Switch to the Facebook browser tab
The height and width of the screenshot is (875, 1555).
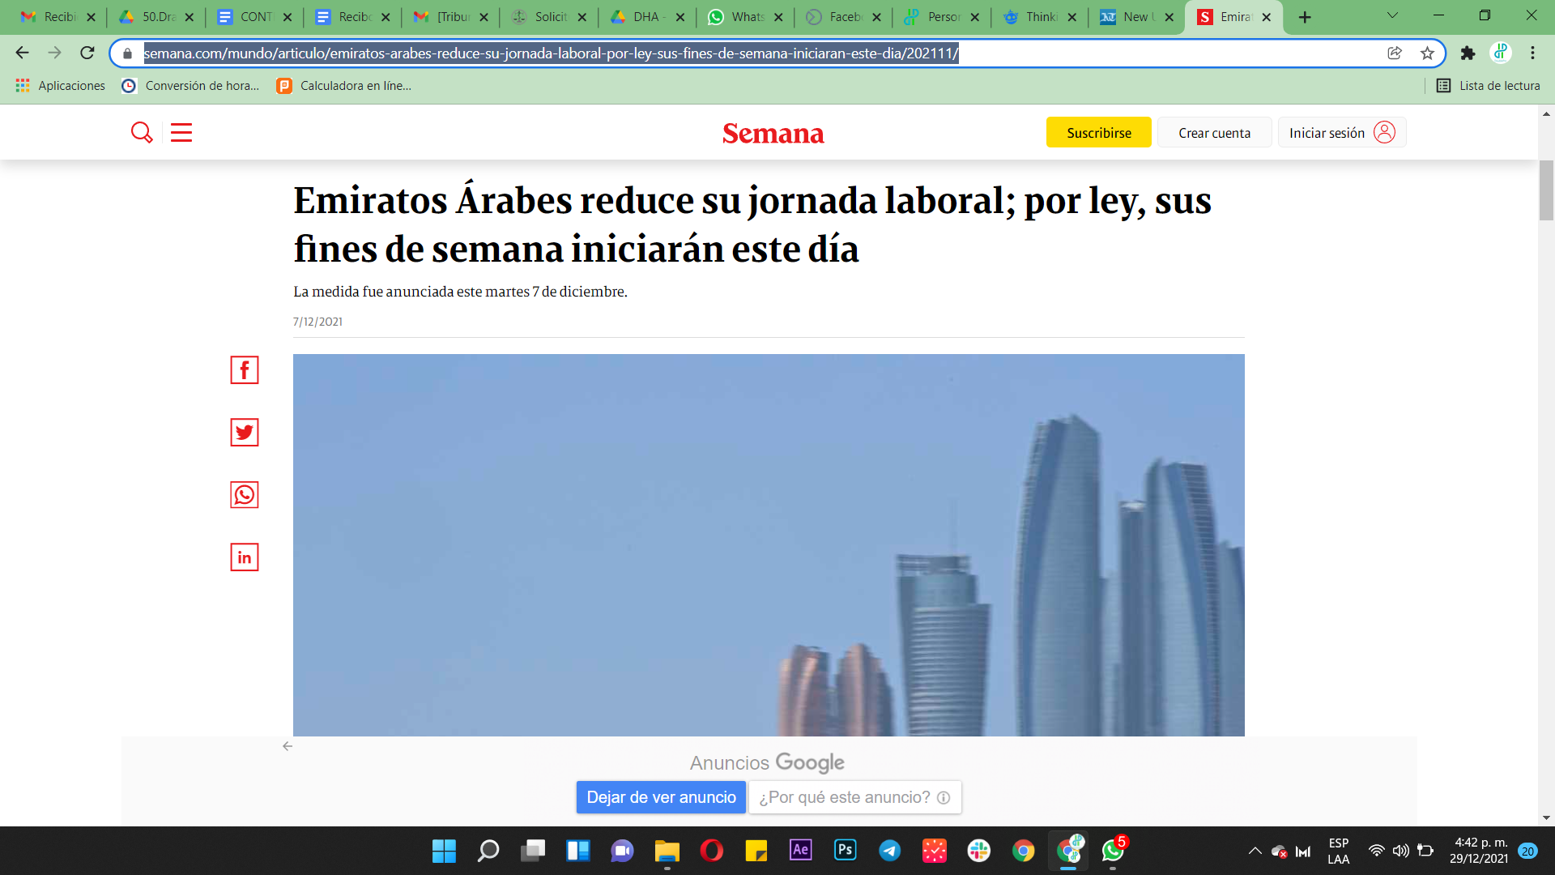click(x=834, y=17)
